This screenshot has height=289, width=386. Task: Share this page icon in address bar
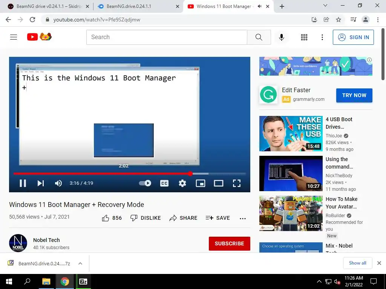(326, 20)
